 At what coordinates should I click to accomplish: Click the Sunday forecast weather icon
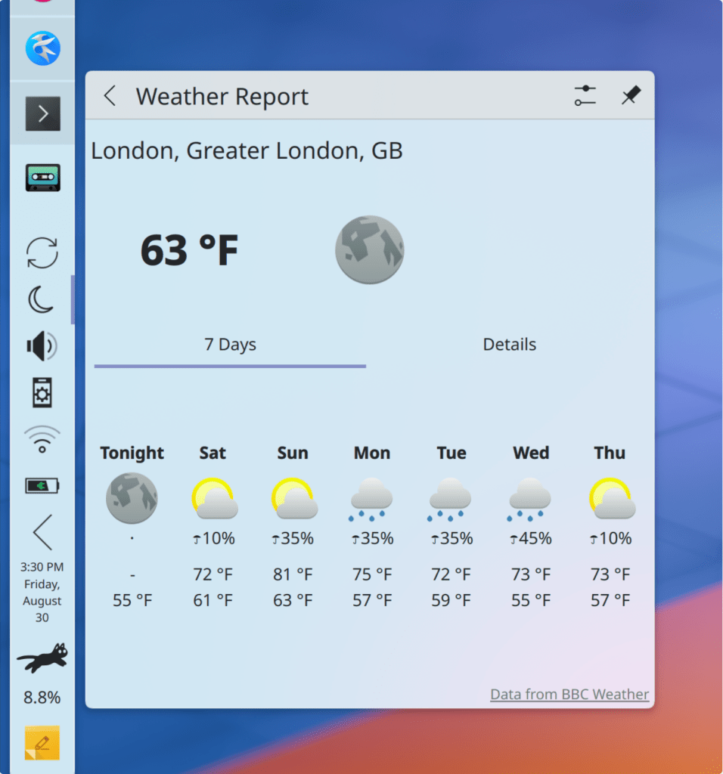point(293,499)
